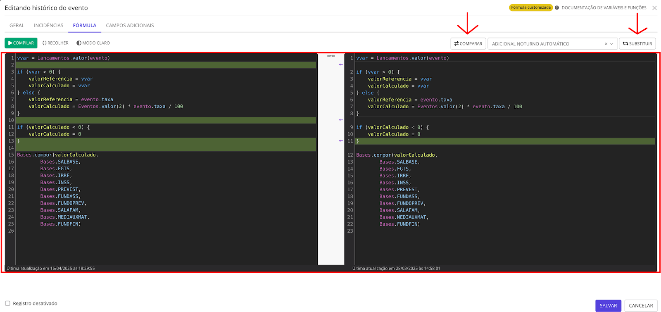Image resolution: width=661 pixels, height=312 pixels.
Task: Click the COMPARAR button
Action: point(468,43)
